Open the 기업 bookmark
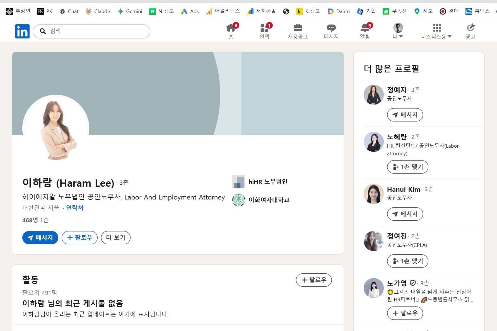The width and height of the screenshot is (497, 331). pos(366,11)
